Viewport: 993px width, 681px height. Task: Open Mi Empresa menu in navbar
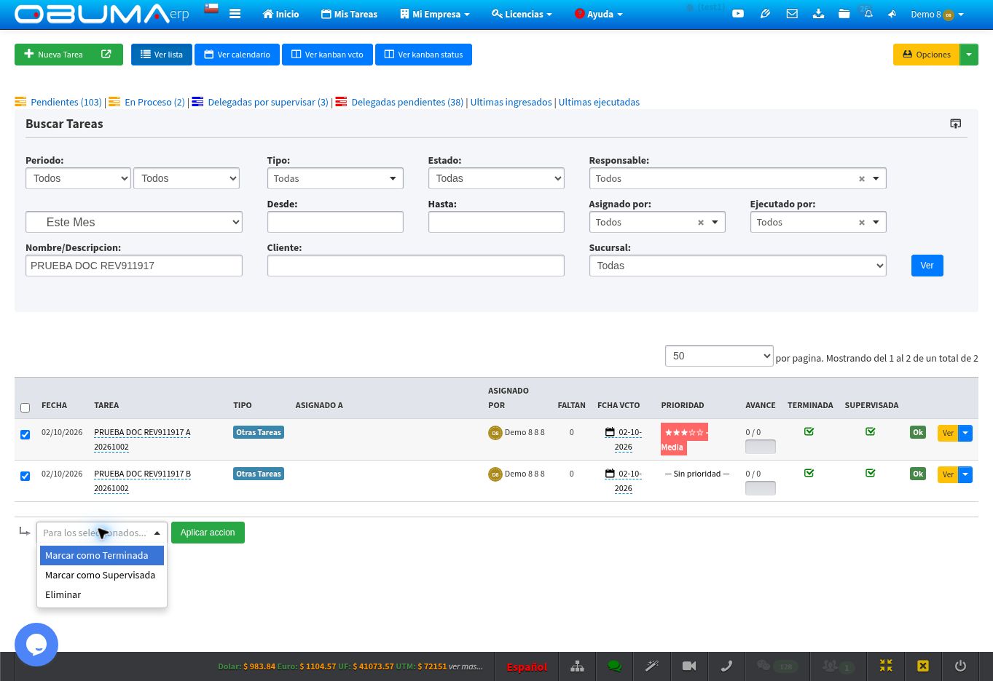pos(435,14)
